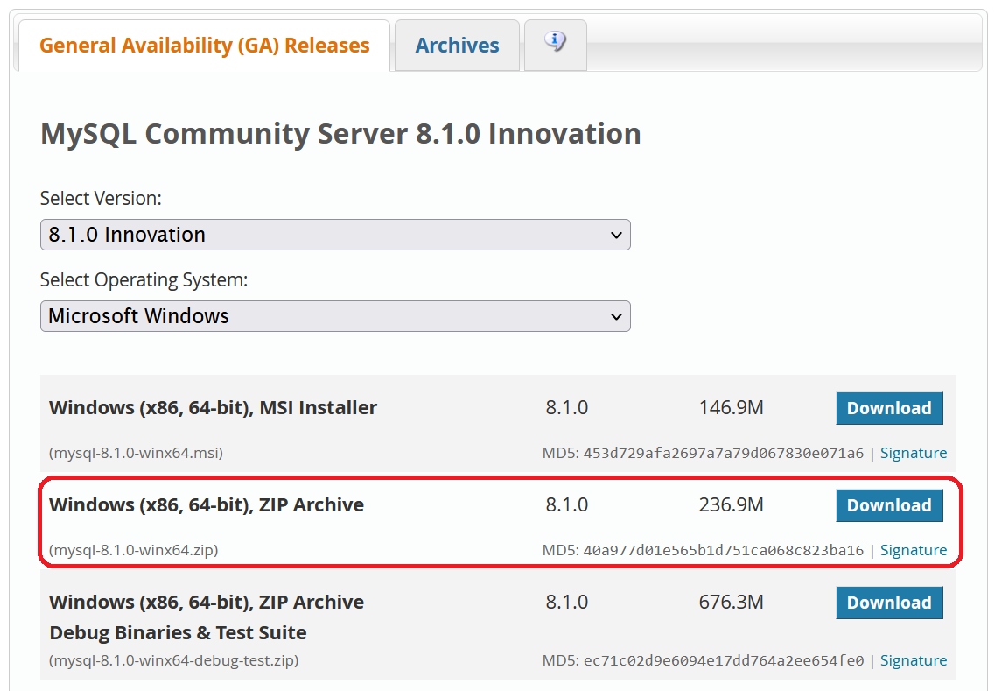Click the "Debug Binaries & Test Suite" label

tap(178, 632)
